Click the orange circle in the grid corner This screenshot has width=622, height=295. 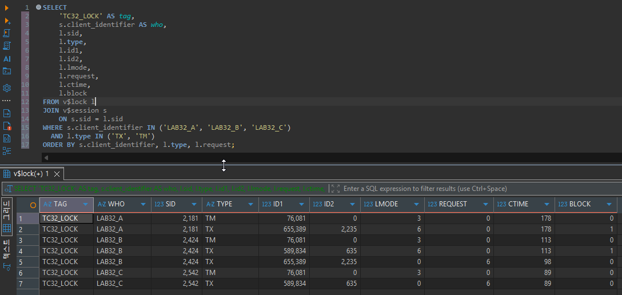(33, 205)
